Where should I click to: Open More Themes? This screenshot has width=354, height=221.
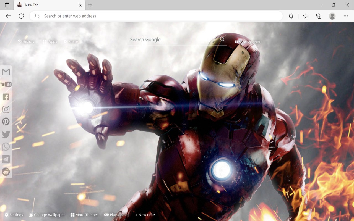pos(84,215)
